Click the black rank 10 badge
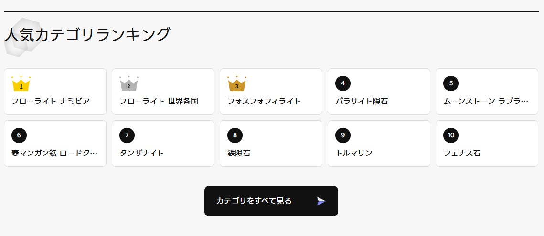Image resolution: width=544 pixels, height=236 pixels. [451, 135]
